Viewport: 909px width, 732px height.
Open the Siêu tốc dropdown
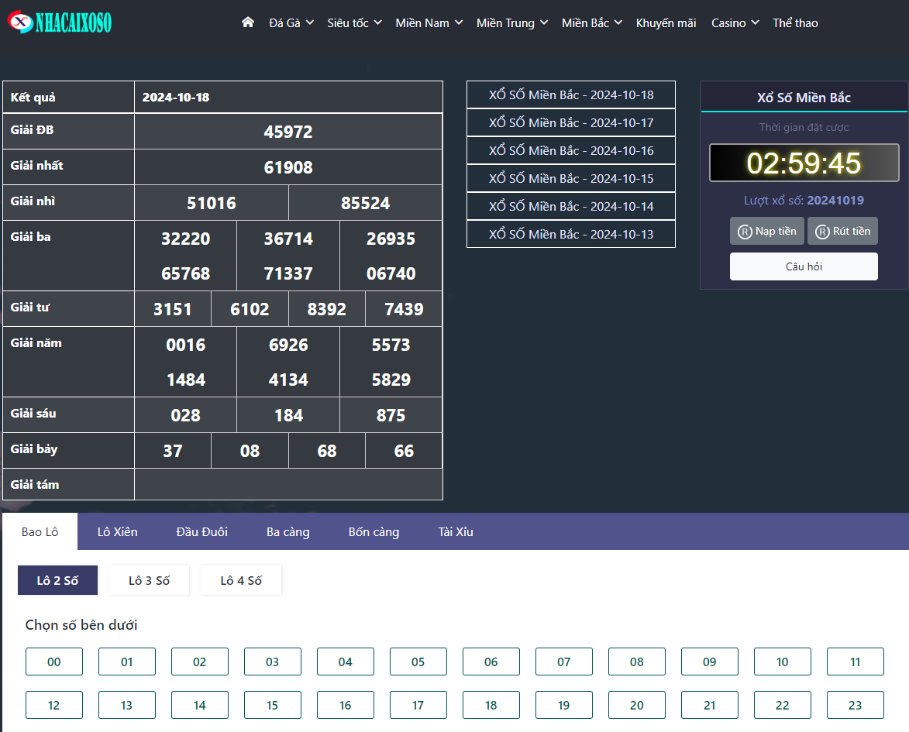coord(354,23)
